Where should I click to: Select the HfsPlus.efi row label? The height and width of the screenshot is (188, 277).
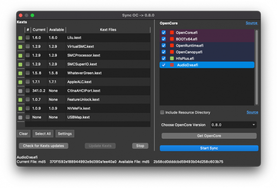(x=185, y=59)
